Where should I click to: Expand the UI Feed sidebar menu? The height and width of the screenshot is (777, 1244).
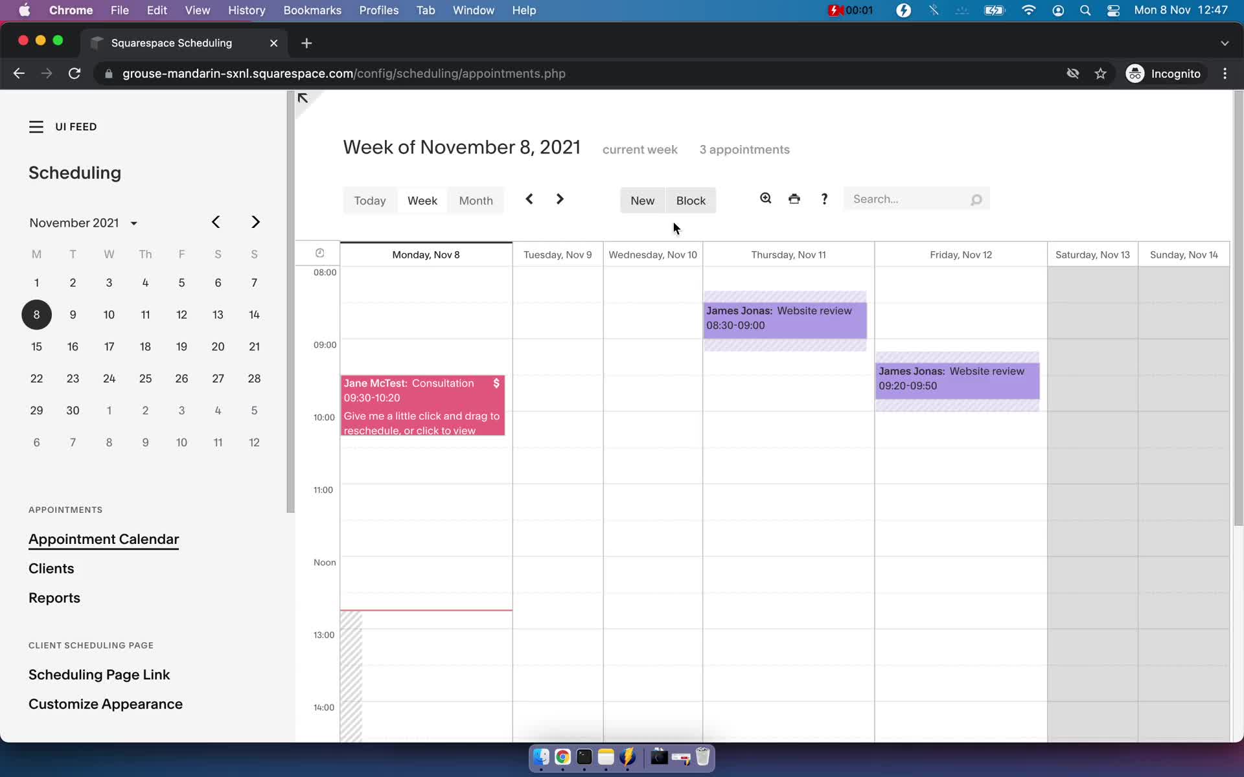[36, 126]
